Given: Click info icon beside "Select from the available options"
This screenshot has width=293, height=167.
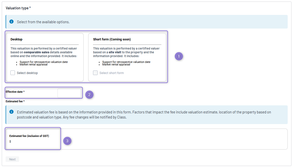Looking at the screenshot, I should pos(11,22).
